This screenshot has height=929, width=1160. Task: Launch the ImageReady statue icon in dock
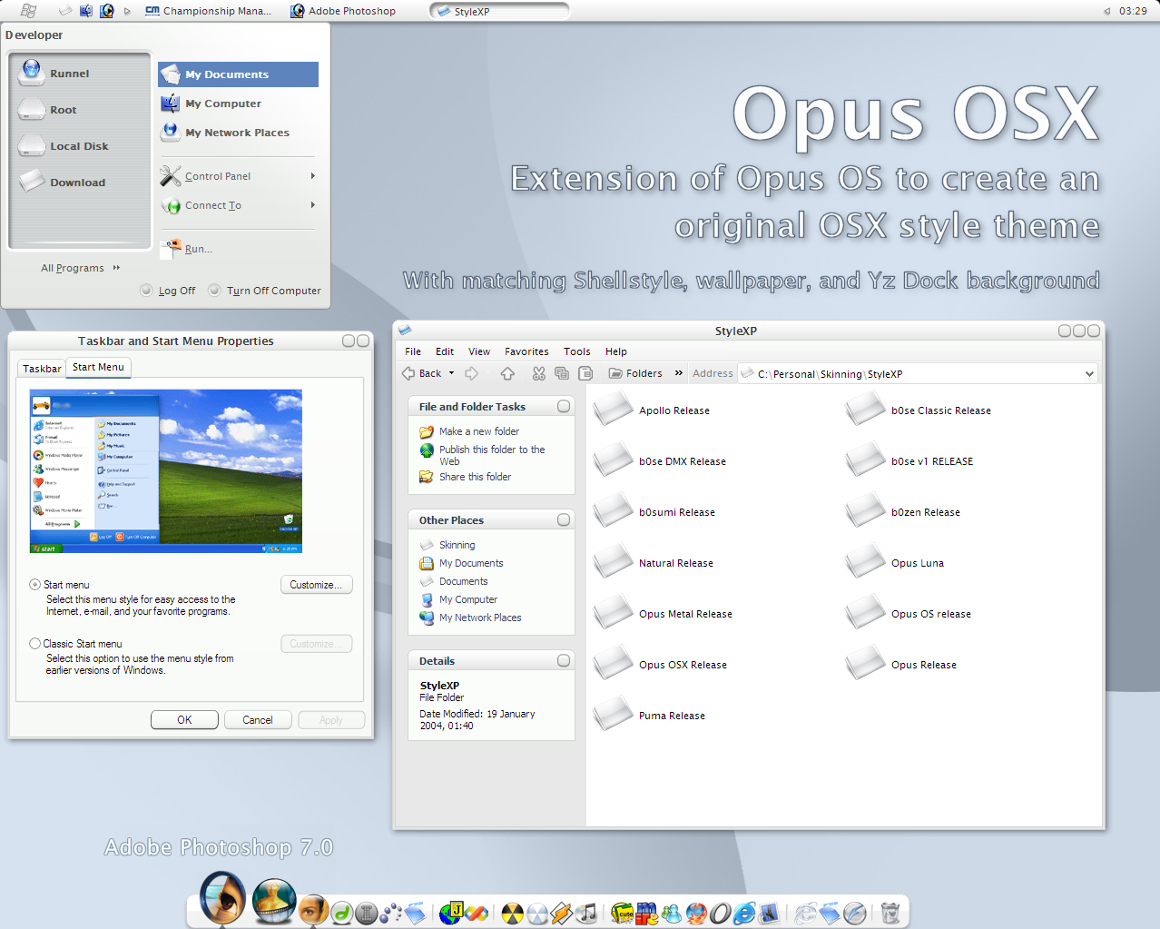[274, 901]
